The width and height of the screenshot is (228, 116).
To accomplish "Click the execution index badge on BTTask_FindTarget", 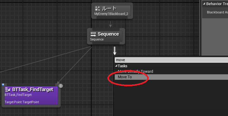I will (61, 86).
